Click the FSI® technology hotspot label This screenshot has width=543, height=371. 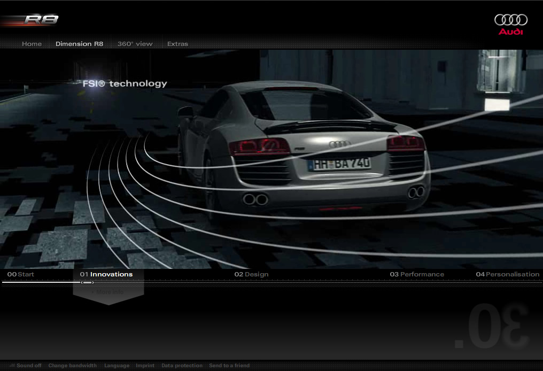125,83
